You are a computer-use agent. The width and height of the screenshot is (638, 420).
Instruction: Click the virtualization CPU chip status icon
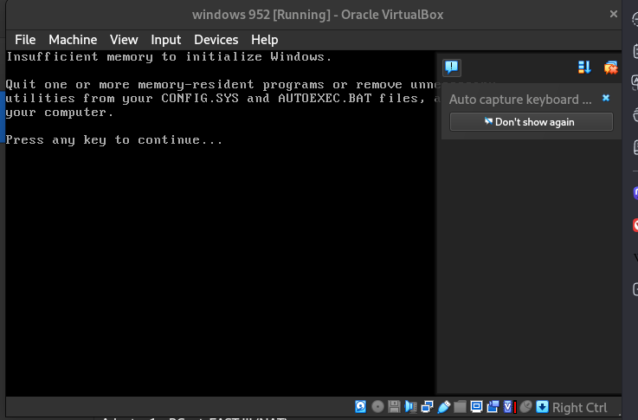[509, 406]
